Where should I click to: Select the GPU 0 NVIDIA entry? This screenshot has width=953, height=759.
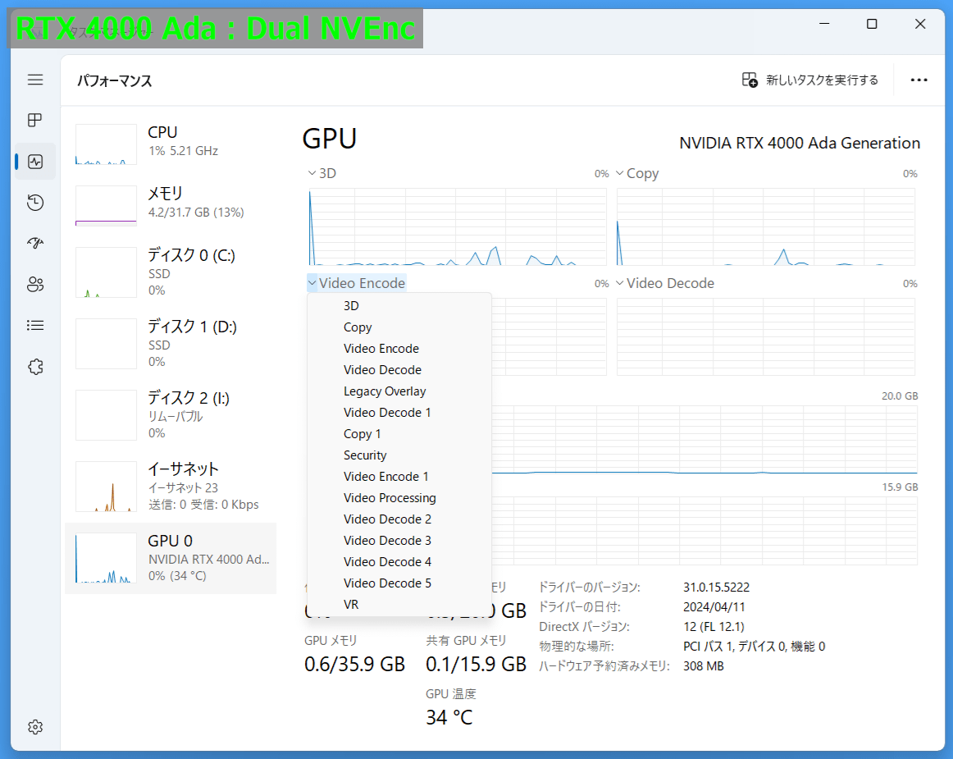[171, 558]
